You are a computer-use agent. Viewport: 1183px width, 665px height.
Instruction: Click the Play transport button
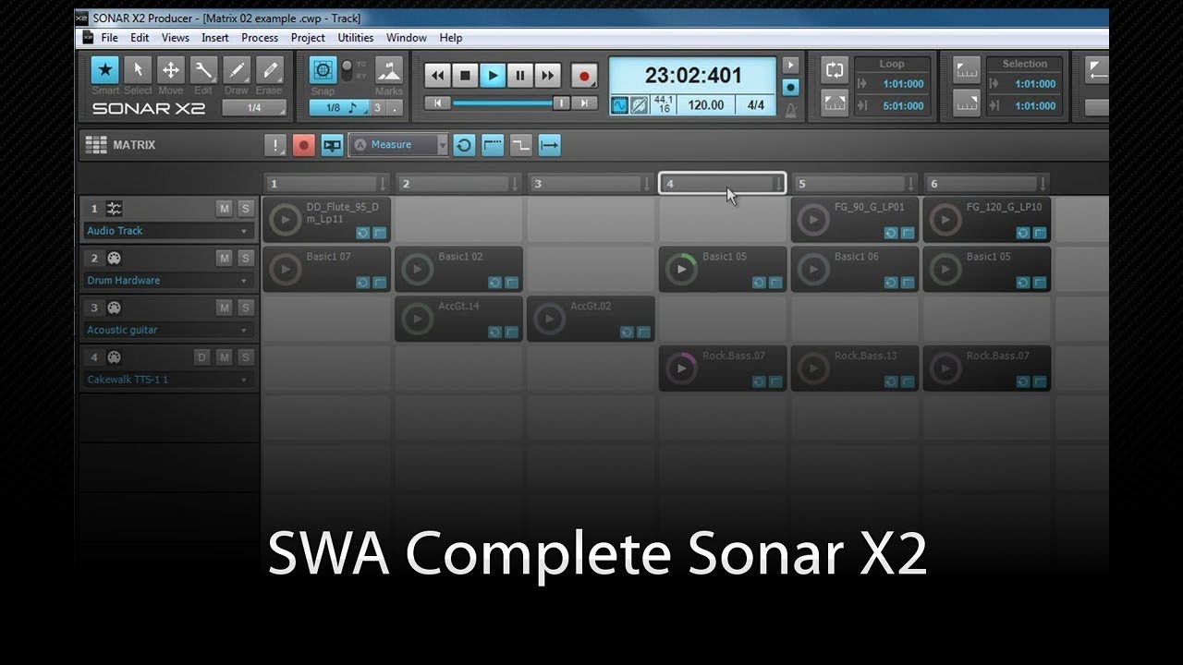[x=494, y=76]
